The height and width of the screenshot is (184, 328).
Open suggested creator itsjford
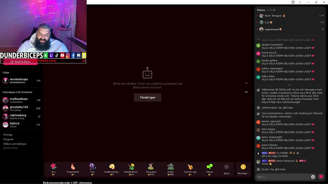point(22,125)
